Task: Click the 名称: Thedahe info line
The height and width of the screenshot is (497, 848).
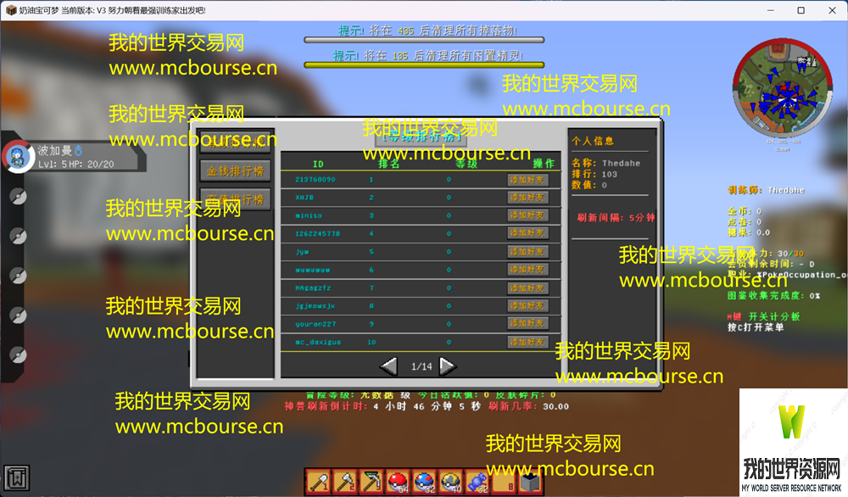Action: tap(605, 163)
